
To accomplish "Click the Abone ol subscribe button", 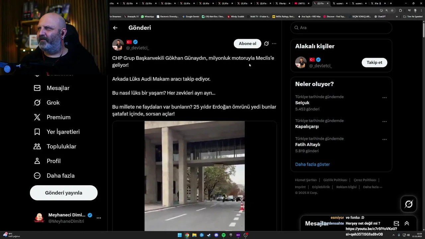I will pyautogui.click(x=247, y=43).
